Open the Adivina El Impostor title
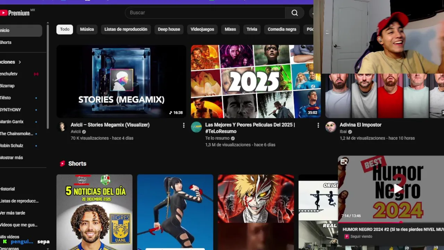The image size is (444, 250). [360, 125]
